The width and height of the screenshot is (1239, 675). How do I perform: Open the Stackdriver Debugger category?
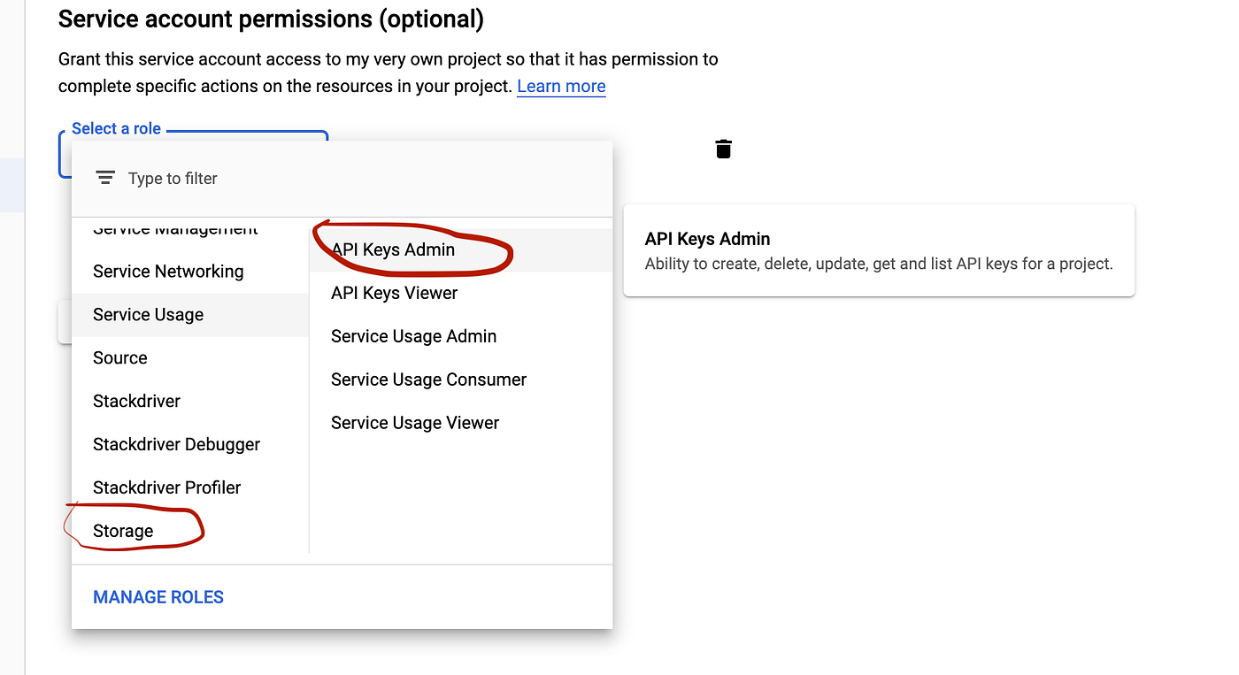[176, 444]
